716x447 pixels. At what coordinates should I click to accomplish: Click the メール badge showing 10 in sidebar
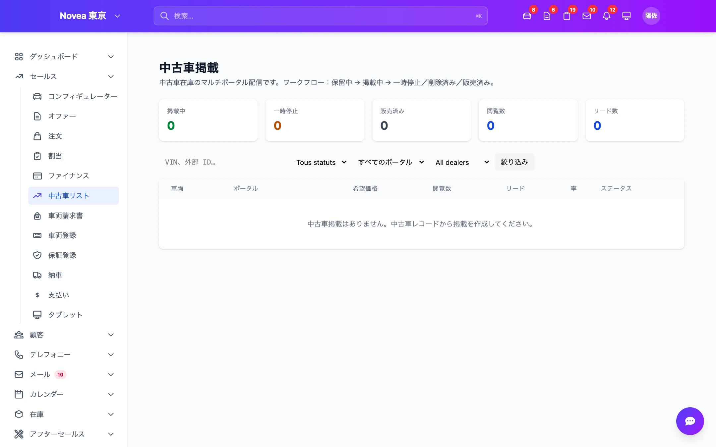60,374
